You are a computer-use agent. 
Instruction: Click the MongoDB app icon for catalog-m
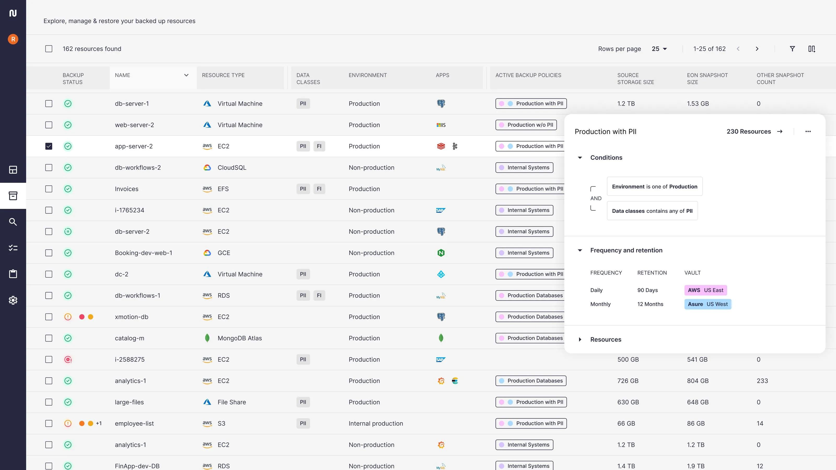[441, 338]
